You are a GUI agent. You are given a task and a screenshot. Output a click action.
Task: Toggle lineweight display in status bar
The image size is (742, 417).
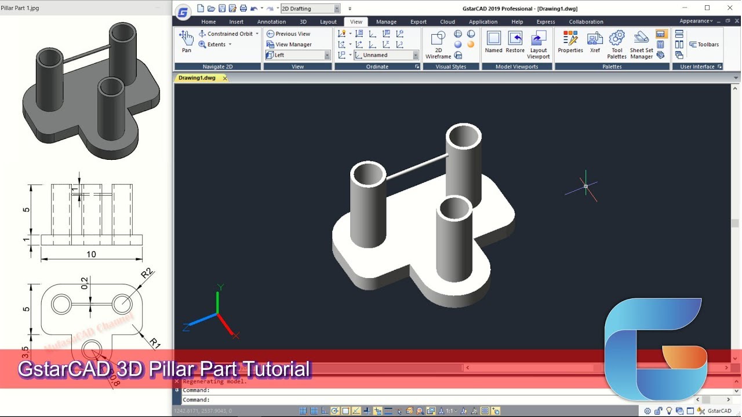389,411
